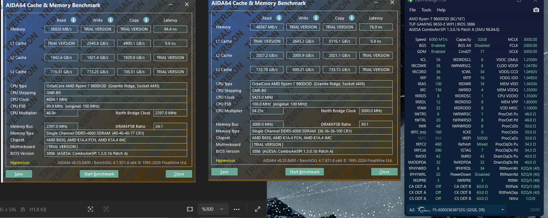
Task: Click the MEM VDD 1.3650V value
Action: 530,84
